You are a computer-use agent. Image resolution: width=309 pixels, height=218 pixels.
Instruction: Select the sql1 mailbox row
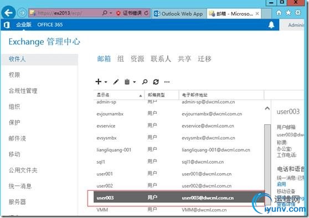pos(179,162)
